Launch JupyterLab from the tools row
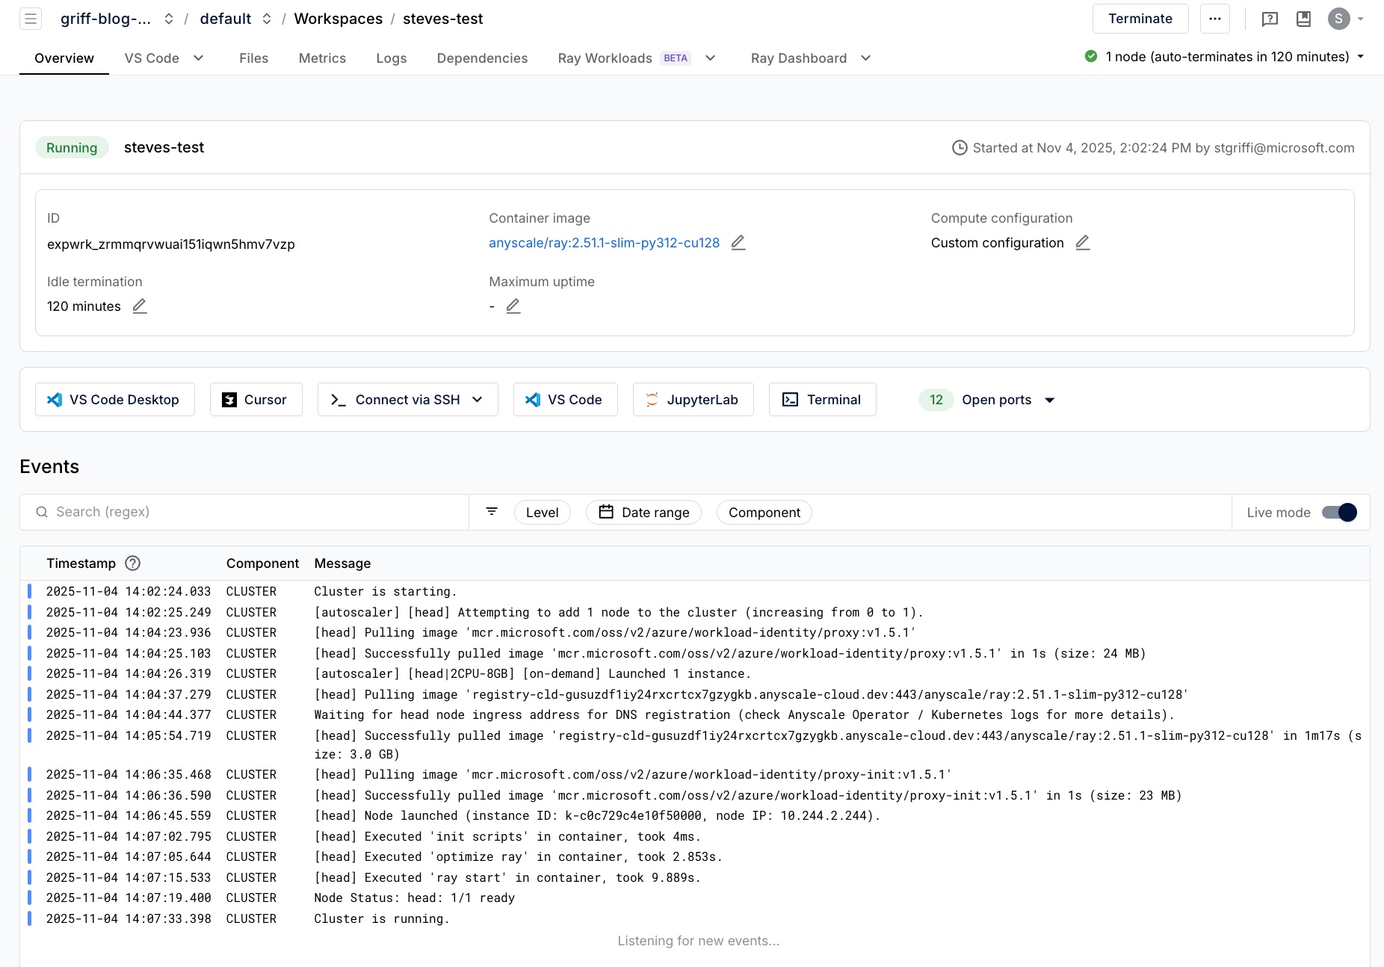 tap(693, 400)
